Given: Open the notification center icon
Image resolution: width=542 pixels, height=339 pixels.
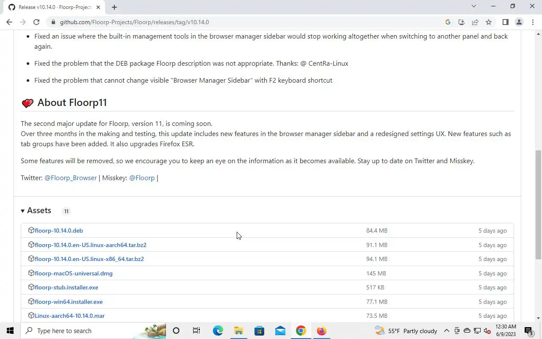Looking at the screenshot, I should pyautogui.click(x=529, y=331).
